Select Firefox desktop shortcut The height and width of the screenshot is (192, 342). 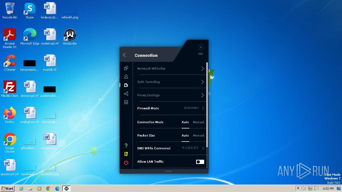pos(10,115)
